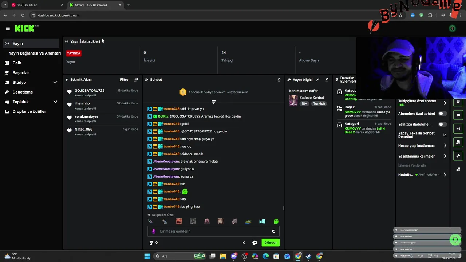The height and width of the screenshot is (262, 466).
Task: Collapse the pinned gift banner in chat
Action: 214,102
